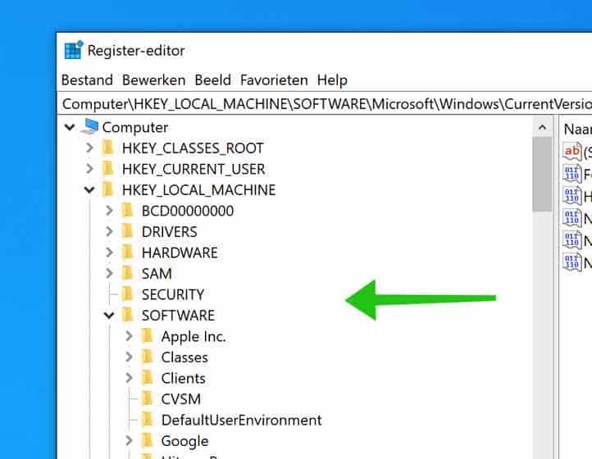This screenshot has height=459, width=592.
Task: Select HKEY_CURRENT_USER label
Action: (194, 169)
